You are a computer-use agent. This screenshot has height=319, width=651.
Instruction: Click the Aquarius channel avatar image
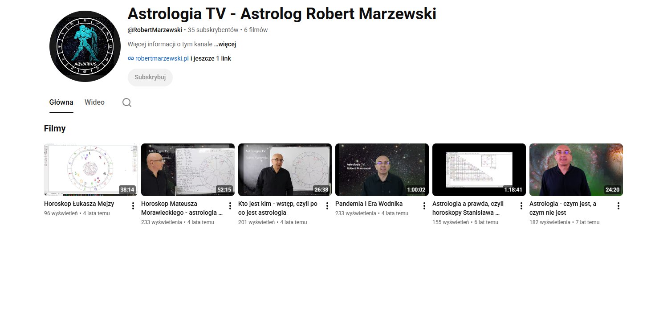click(85, 46)
